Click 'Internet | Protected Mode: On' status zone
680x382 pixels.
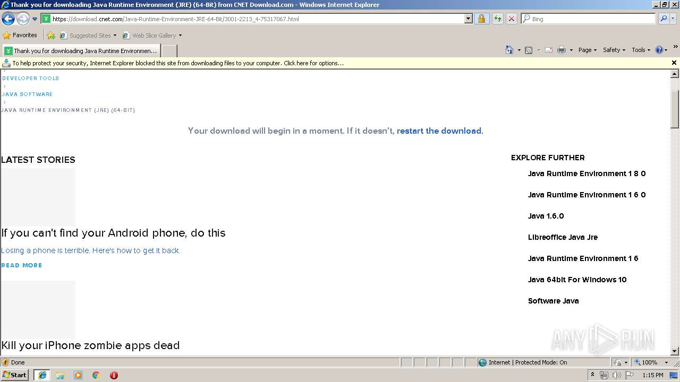click(543, 362)
